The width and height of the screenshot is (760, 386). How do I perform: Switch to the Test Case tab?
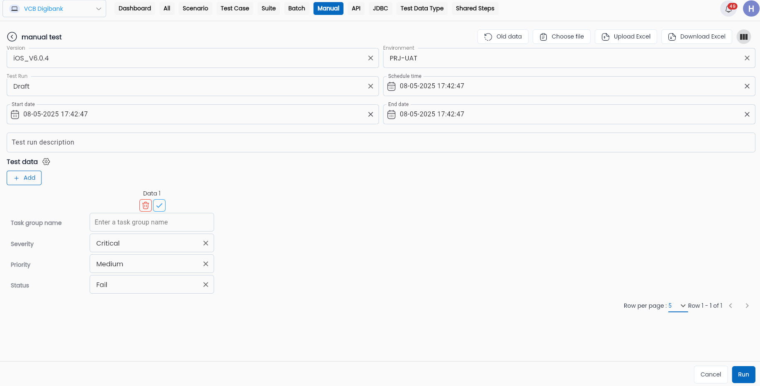point(235,8)
